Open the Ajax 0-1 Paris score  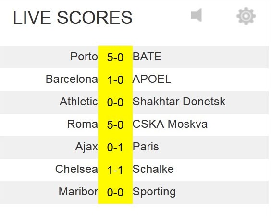pyautogui.click(x=115, y=148)
